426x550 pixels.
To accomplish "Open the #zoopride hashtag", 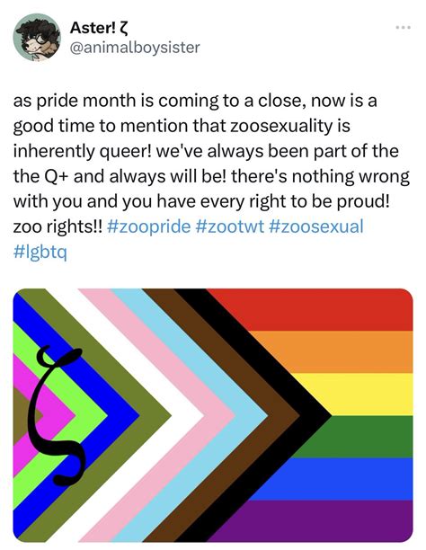I will (147, 226).
